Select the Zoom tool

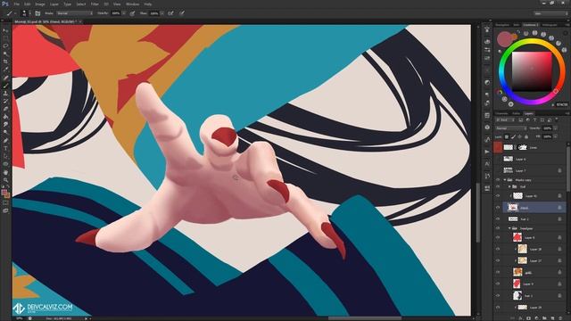click(x=5, y=180)
